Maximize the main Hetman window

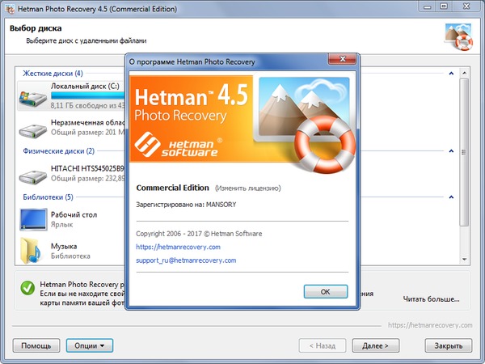coord(444,6)
